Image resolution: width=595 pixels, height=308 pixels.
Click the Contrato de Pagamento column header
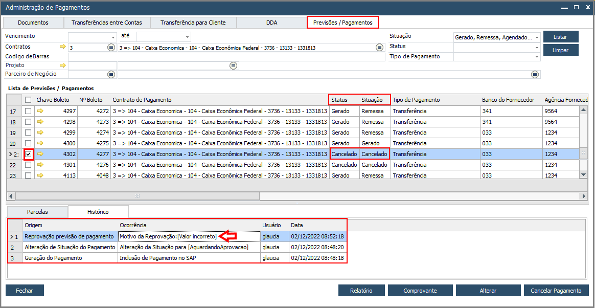point(220,100)
